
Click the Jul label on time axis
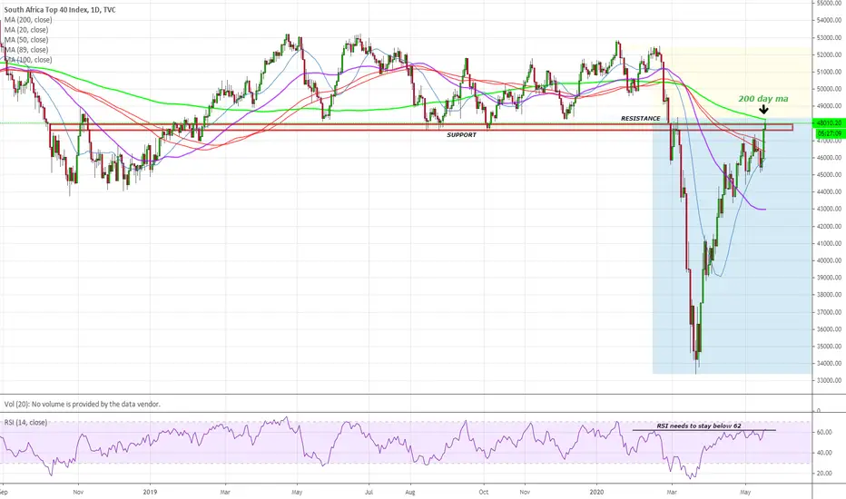pyautogui.click(x=369, y=492)
